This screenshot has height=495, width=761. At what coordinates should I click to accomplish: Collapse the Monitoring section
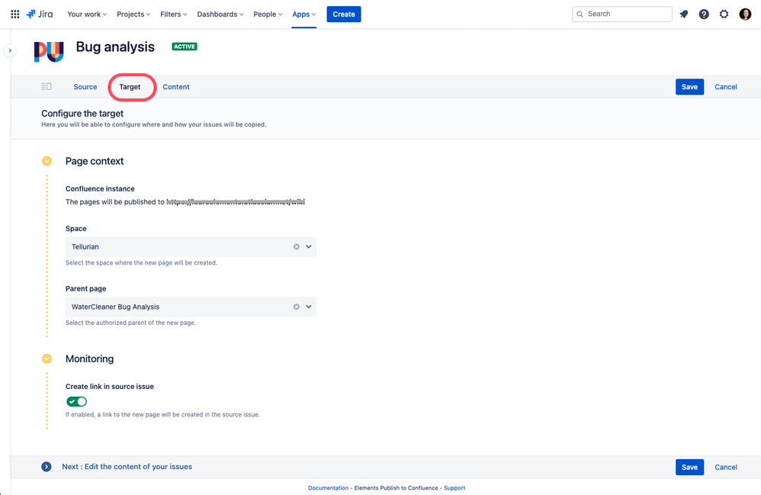pyautogui.click(x=47, y=358)
